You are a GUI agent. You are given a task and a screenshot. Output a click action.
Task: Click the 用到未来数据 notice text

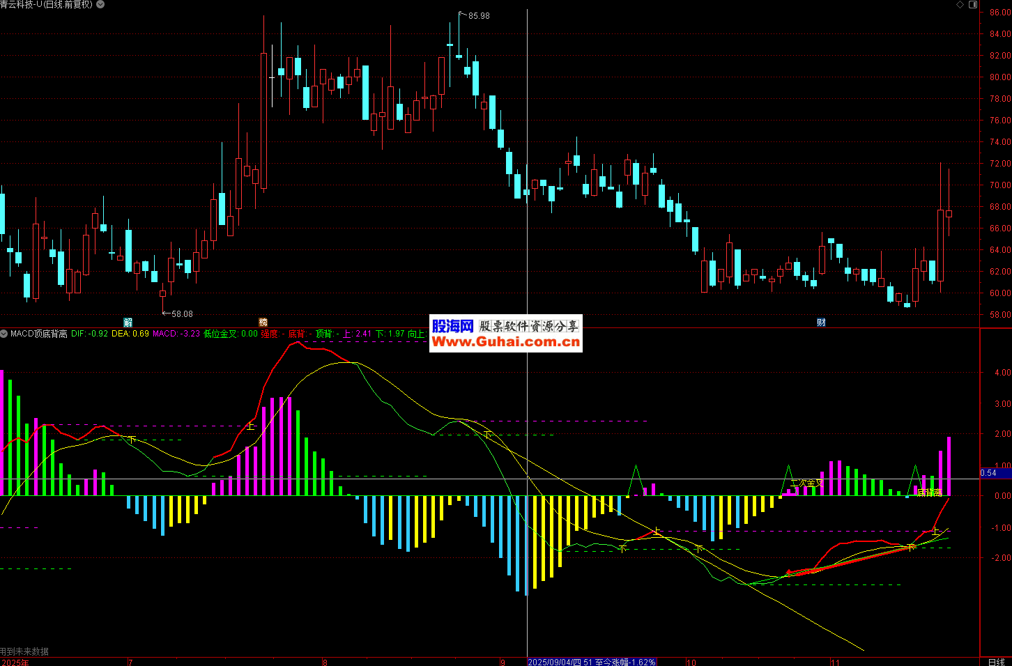click(x=24, y=651)
